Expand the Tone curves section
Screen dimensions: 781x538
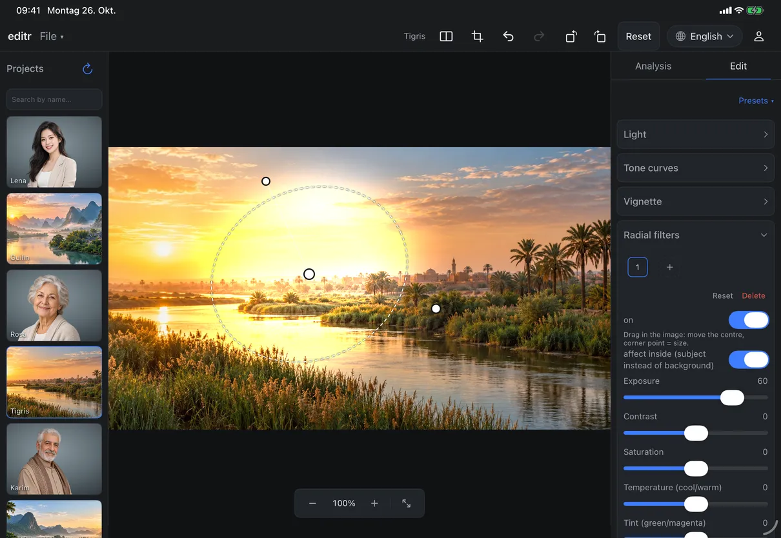(x=695, y=168)
